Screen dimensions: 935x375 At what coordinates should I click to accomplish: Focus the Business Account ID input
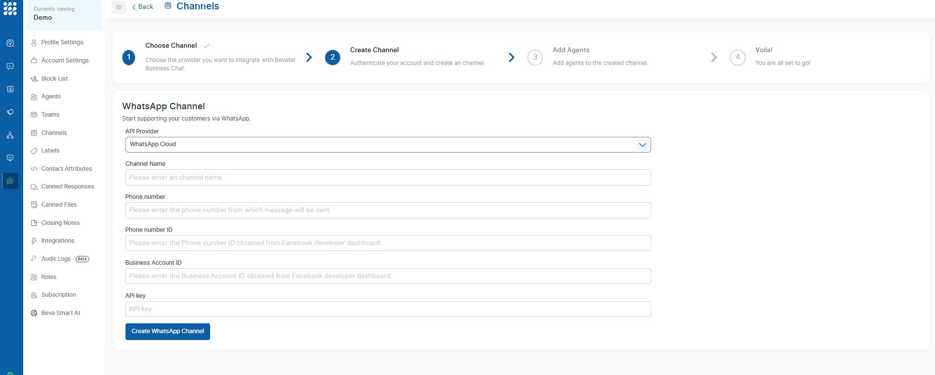(388, 276)
